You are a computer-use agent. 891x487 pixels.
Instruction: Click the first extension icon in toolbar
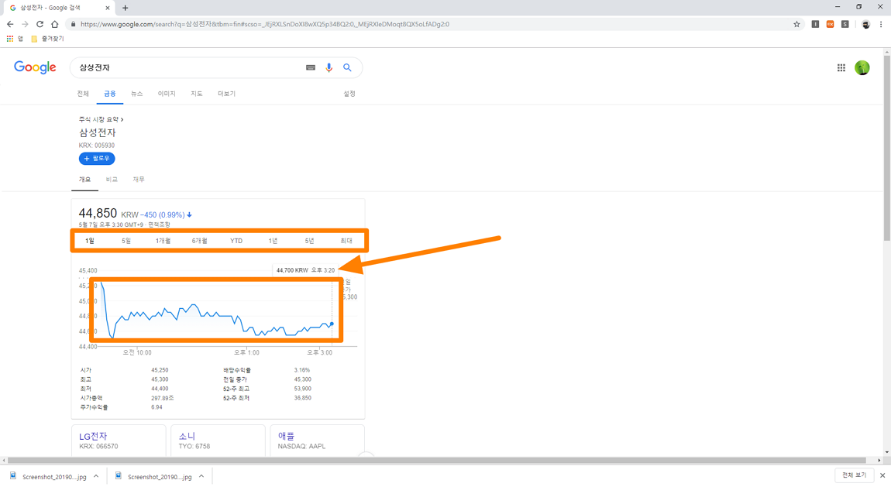(x=815, y=25)
